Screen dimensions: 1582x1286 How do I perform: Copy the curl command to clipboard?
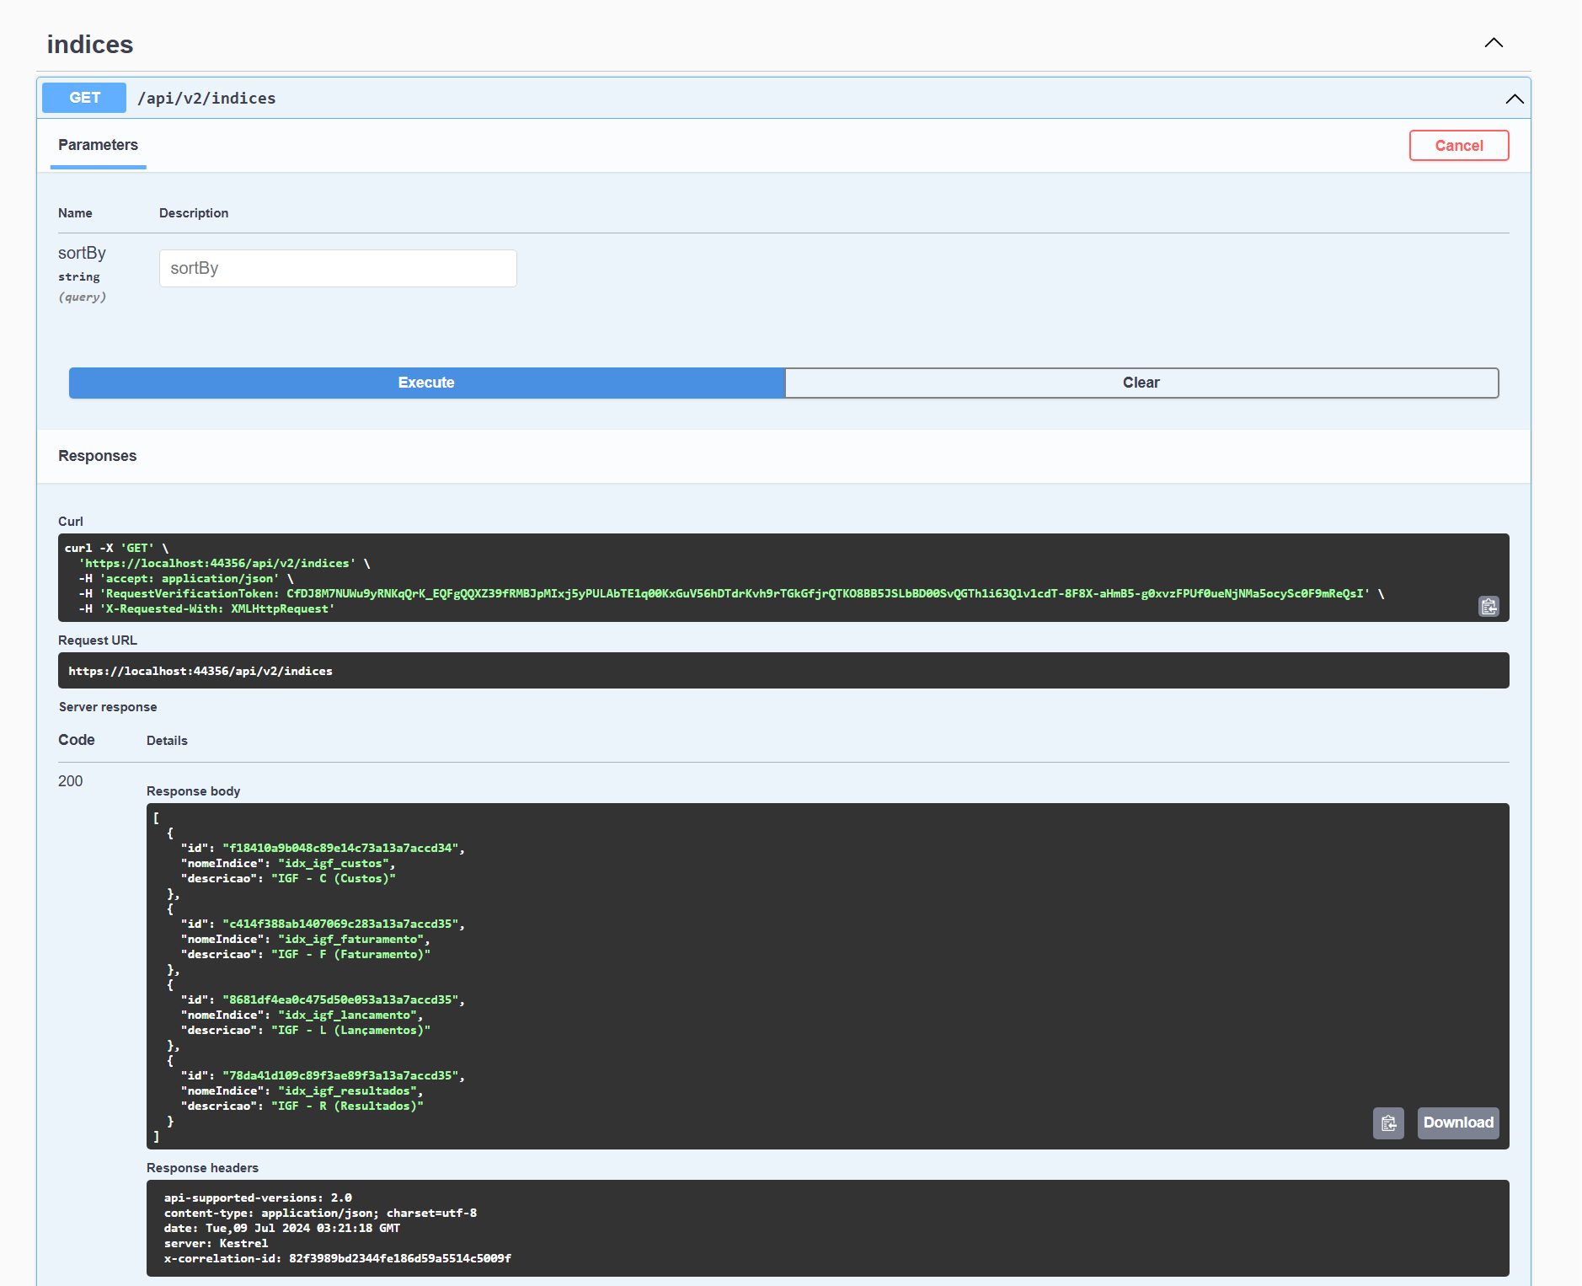[1488, 607]
